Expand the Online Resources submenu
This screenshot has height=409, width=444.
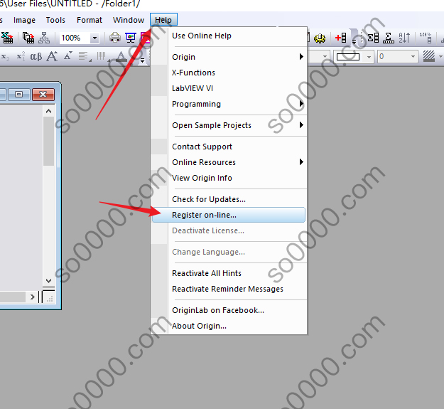pos(237,162)
